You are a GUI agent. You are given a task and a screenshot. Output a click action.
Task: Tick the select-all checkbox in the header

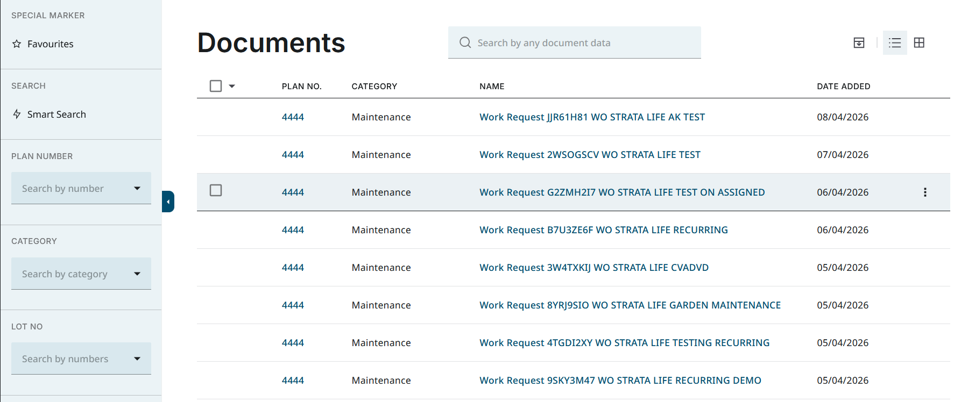216,86
